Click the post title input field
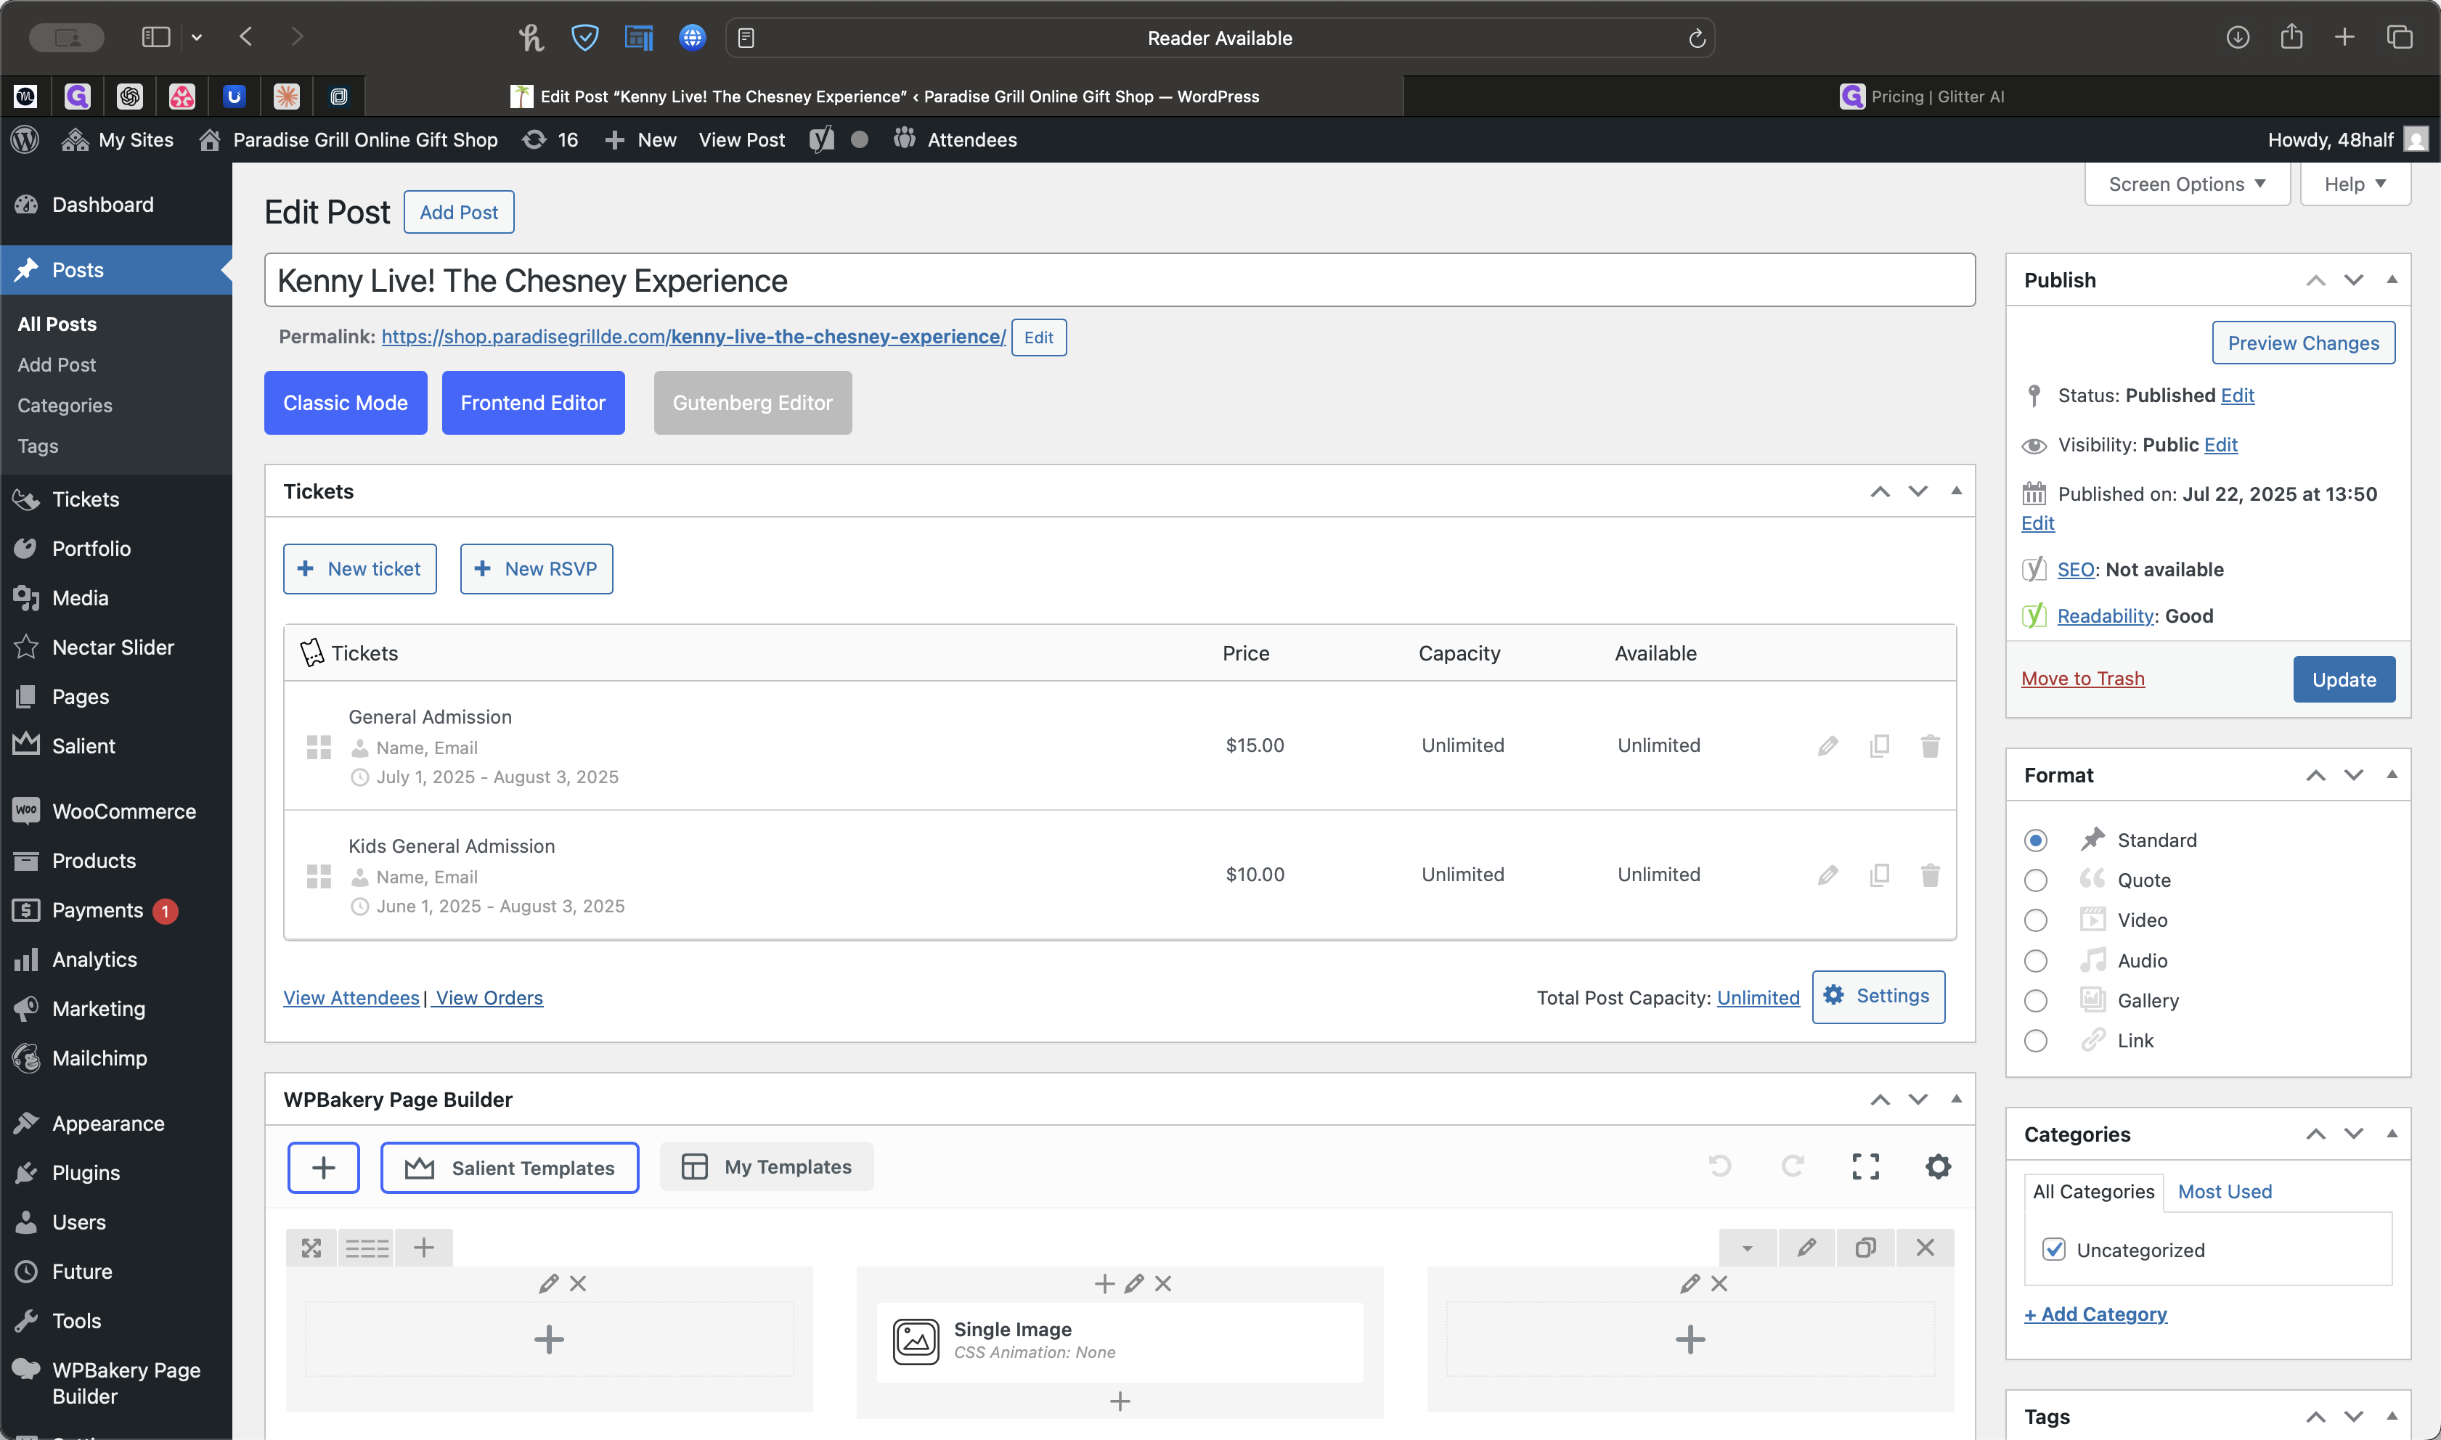Image resolution: width=2441 pixels, height=1440 pixels. pyautogui.click(x=1118, y=280)
